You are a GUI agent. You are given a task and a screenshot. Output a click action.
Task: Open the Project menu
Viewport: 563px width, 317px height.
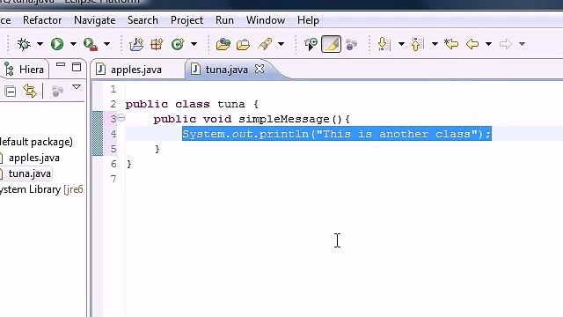click(x=186, y=20)
